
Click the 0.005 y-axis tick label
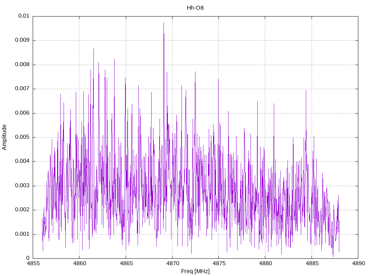tap(22, 137)
